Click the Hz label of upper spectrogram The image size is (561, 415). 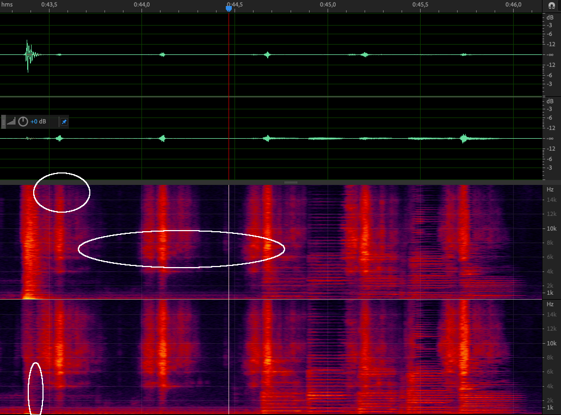(x=550, y=189)
